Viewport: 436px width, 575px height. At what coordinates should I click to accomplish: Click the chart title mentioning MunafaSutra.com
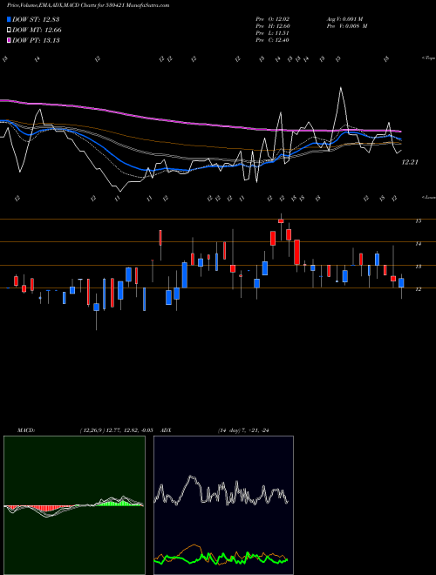[88, 5]
